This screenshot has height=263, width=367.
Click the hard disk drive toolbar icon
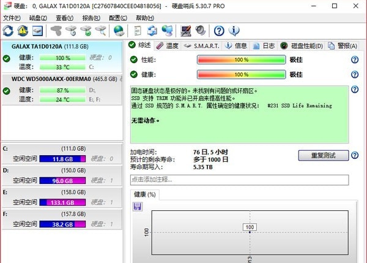[37, 31]
